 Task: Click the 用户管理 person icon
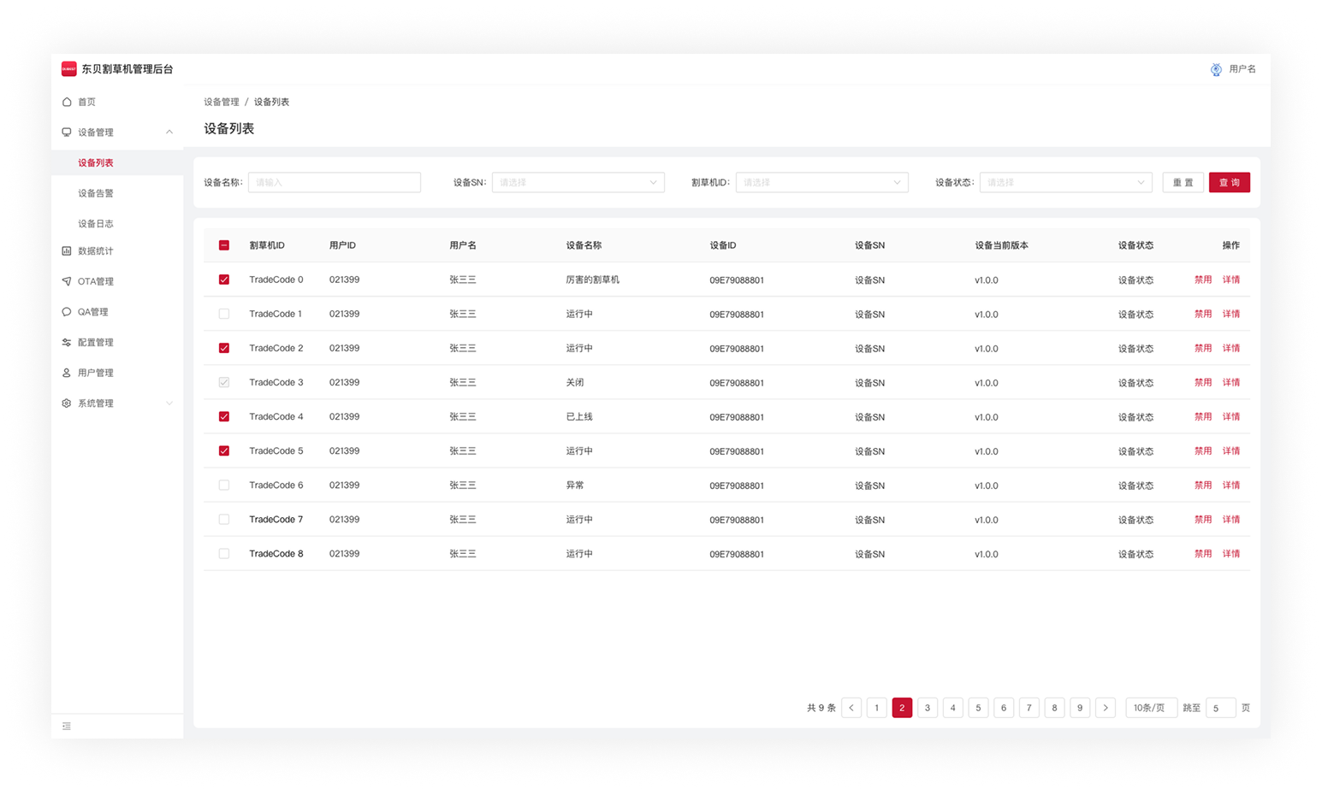pyautogui.click(x=67, y=373)
